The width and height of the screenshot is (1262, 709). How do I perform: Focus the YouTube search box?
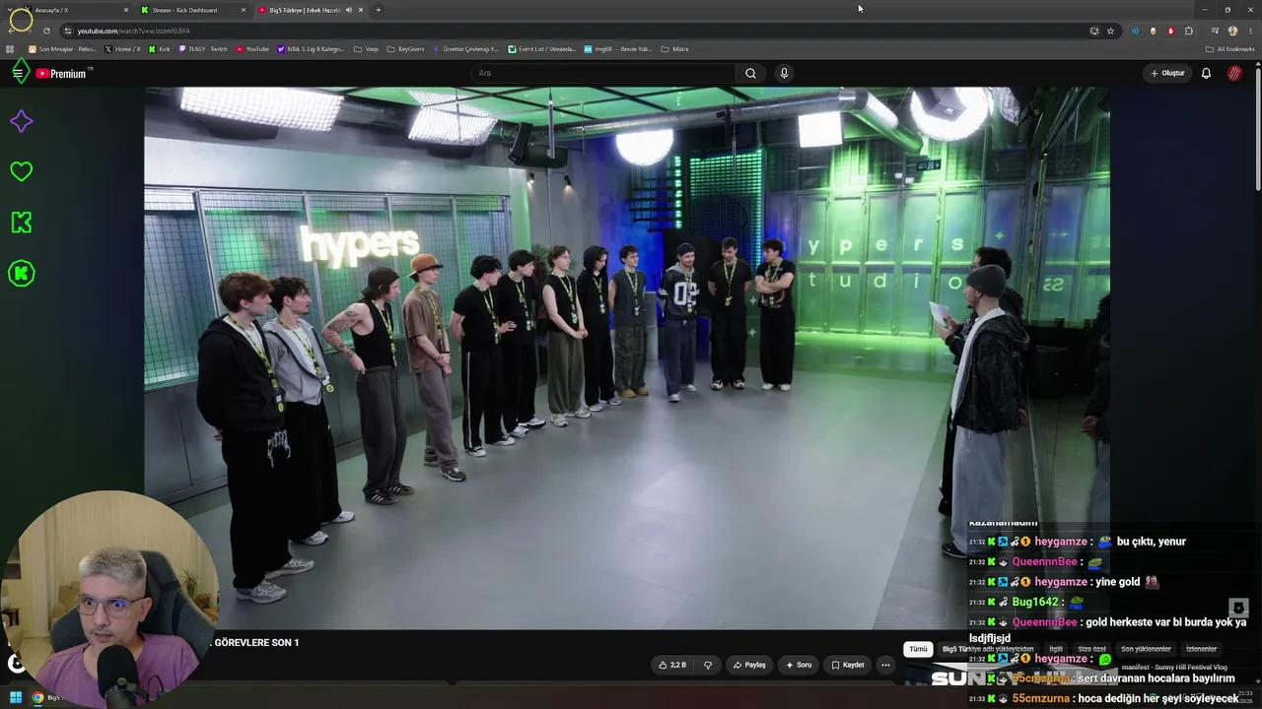pyautogui.click(x=604, y=73)
